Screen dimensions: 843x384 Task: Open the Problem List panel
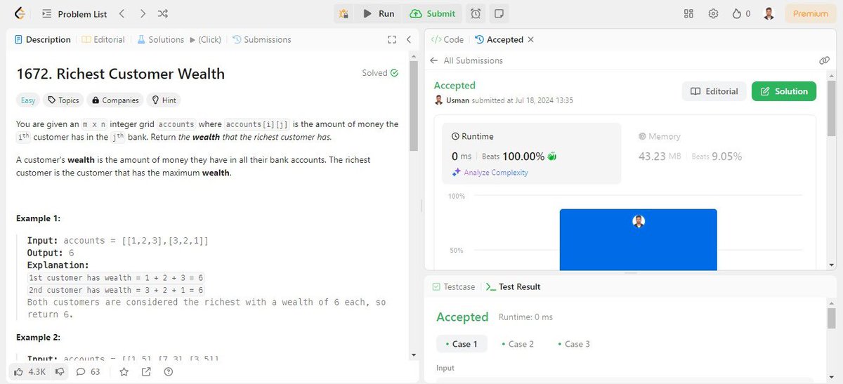pyautogui.click(x=74, y=14)
